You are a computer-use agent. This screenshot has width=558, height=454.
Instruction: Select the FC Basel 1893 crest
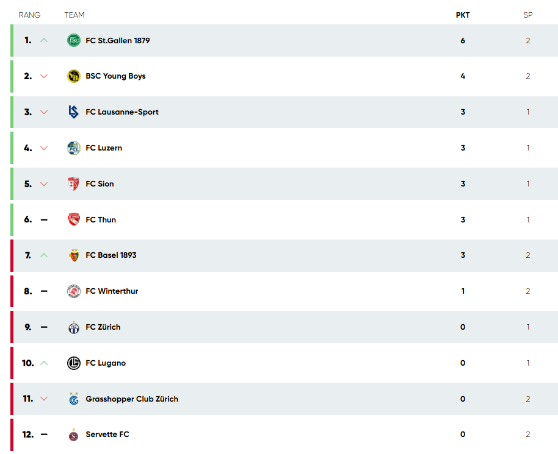74,255
